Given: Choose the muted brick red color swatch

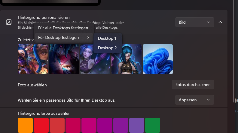Looking at the screenshot, I should (57, 125).
